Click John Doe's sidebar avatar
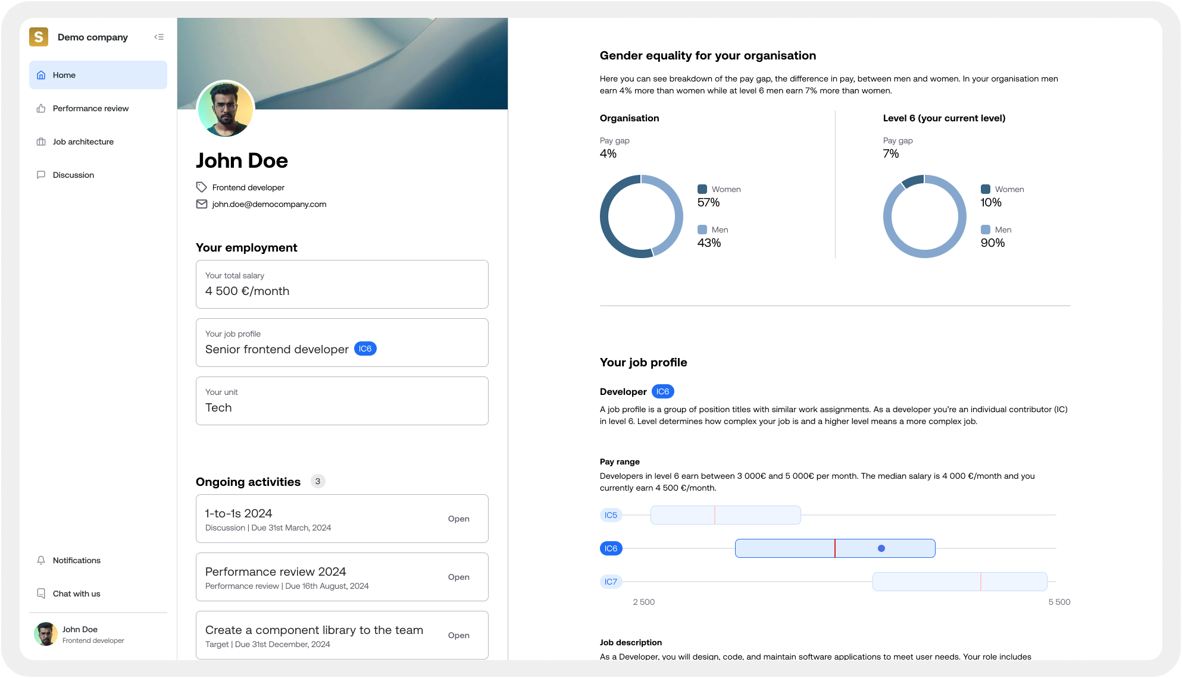 click(46, 634)
